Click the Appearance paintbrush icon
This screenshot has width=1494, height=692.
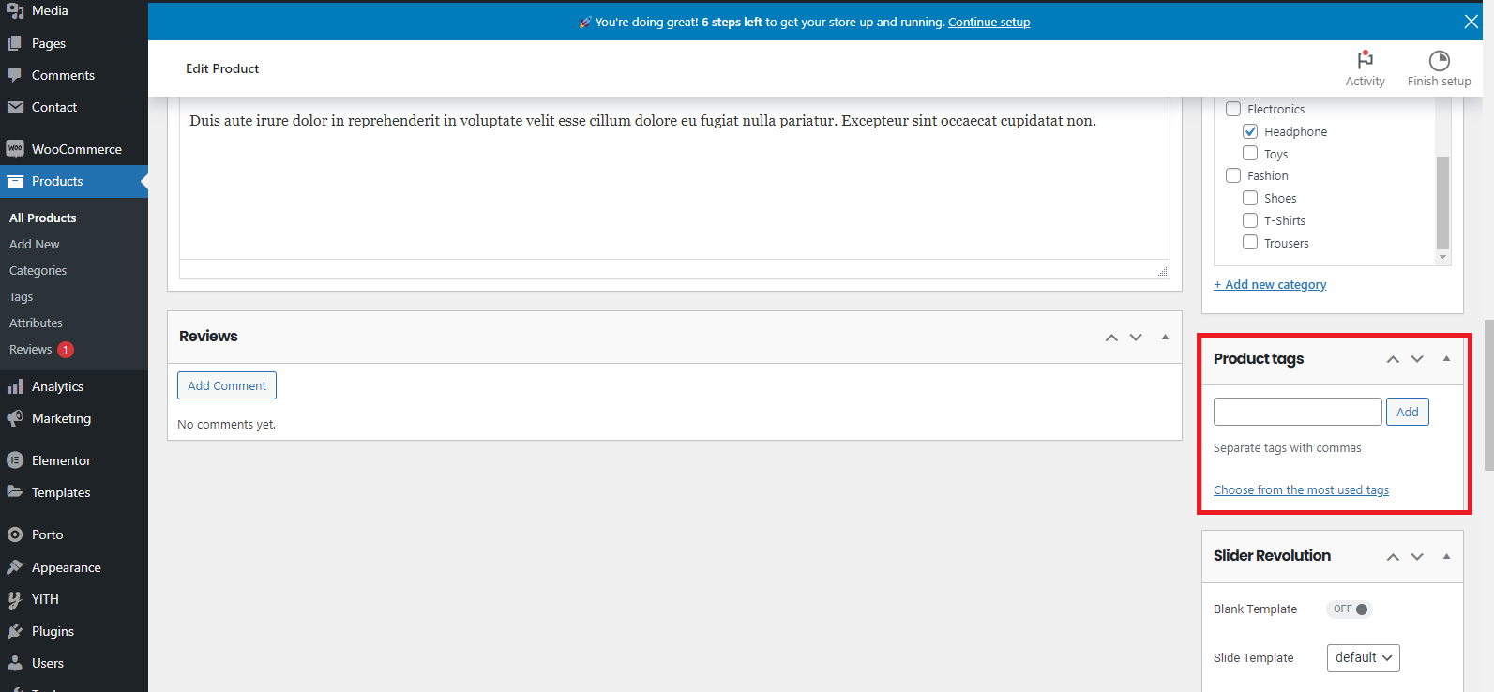[x=15, y=567]
